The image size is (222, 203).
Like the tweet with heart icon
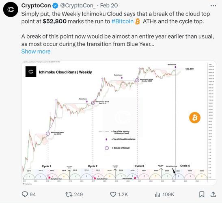113,194
